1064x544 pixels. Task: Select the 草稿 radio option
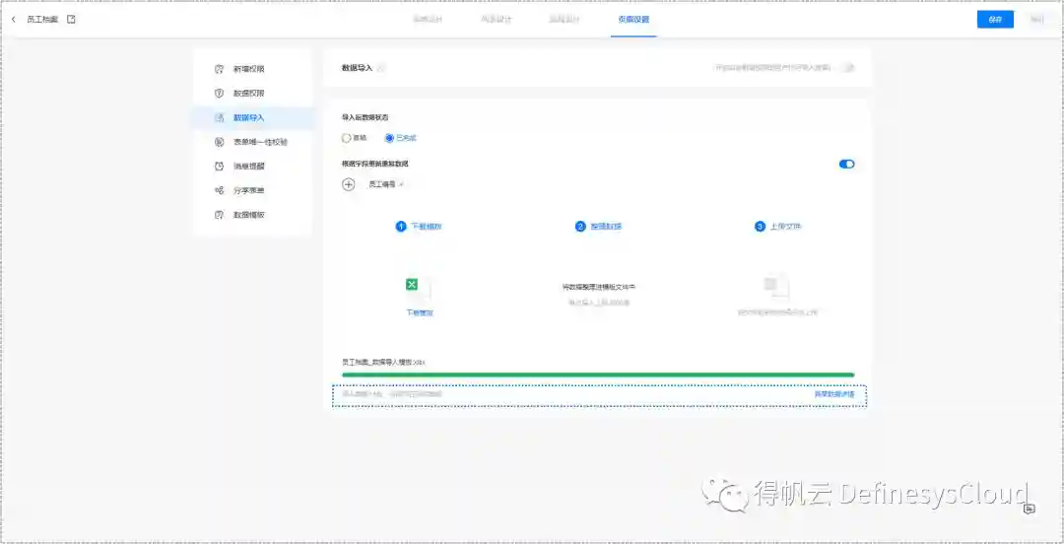[346, 138]
